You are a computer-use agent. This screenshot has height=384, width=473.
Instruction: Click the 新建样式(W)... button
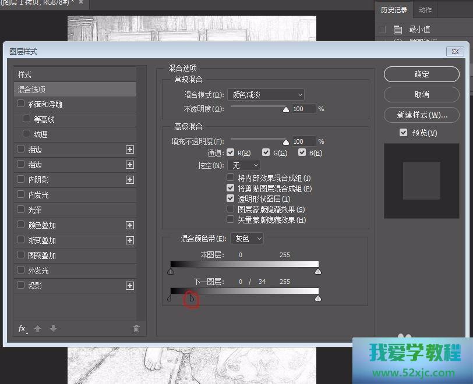coord(422,115)
